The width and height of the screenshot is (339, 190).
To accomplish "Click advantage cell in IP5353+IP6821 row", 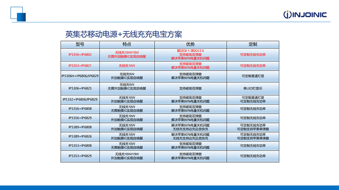I will point(190,66).
